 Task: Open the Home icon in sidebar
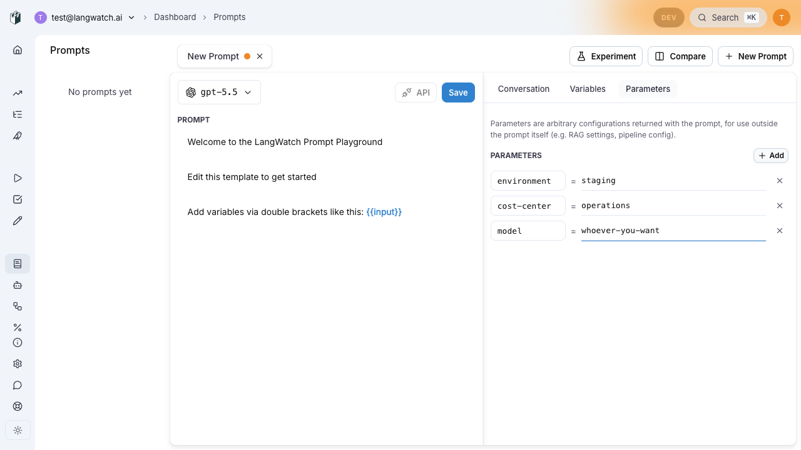point(18,50)
